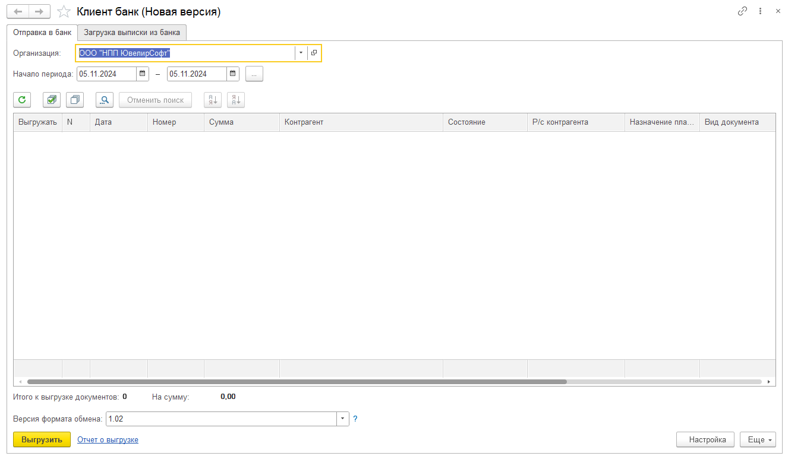Open the calendar for the period end date
785x456 pixels.
(233, 74)
